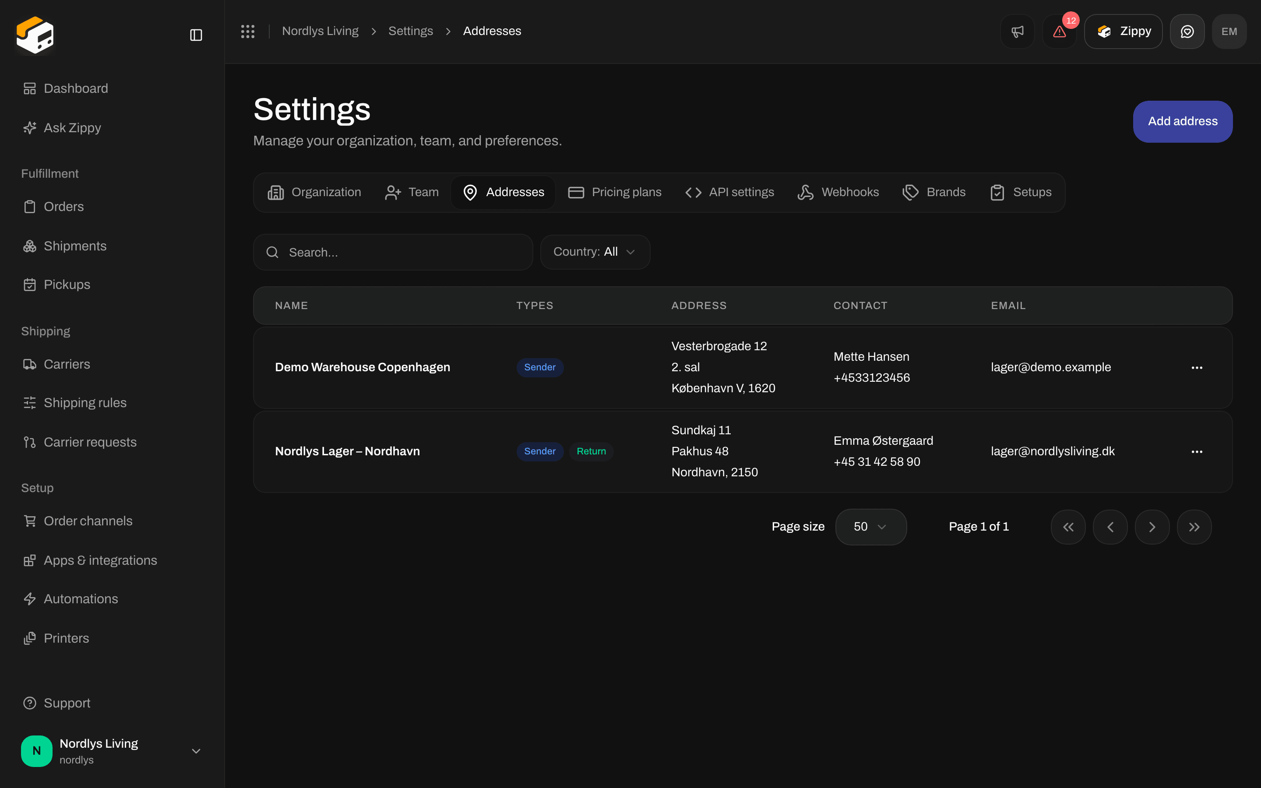Go to the last page arrow
The image size is (1261, 788).
coord(1194,527)
